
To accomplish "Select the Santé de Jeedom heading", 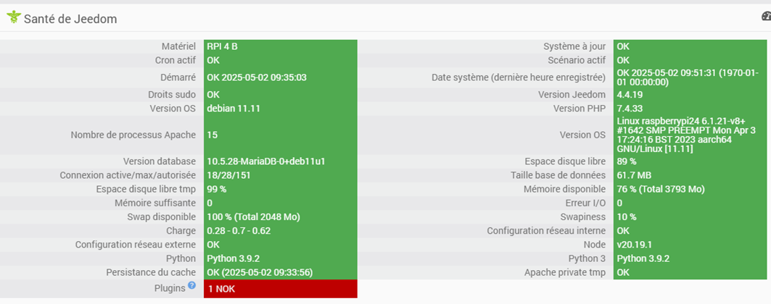I will [x=70, y=19].
